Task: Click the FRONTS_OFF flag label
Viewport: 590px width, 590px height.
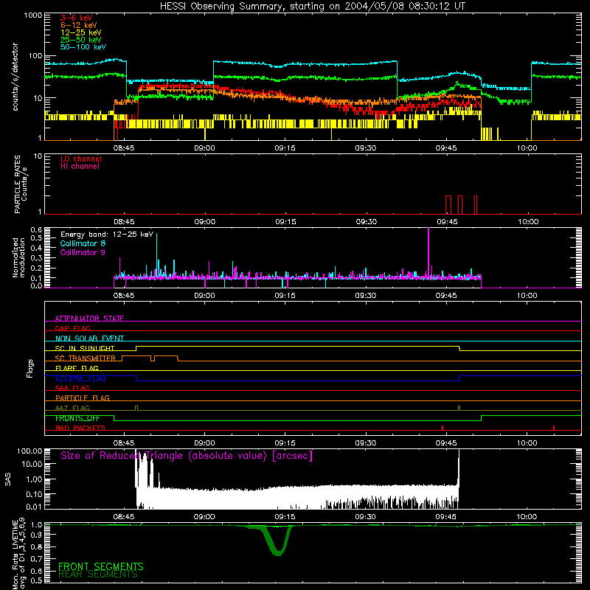Action: (77, 418)
